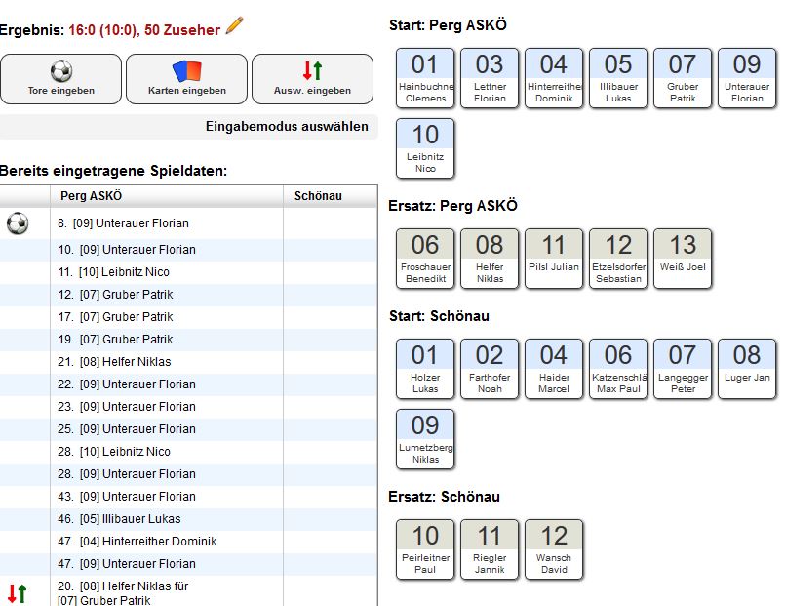Select Perg player 01 Hainbuchner Clemens

tap(425, 78)
